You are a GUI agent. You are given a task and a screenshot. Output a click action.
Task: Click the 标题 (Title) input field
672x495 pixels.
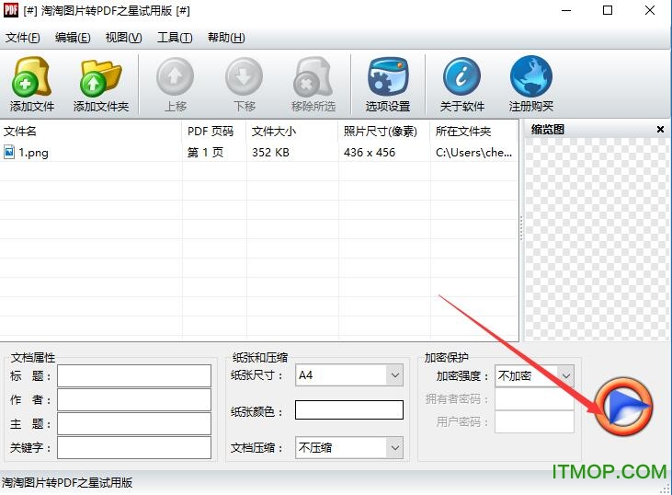134,375
